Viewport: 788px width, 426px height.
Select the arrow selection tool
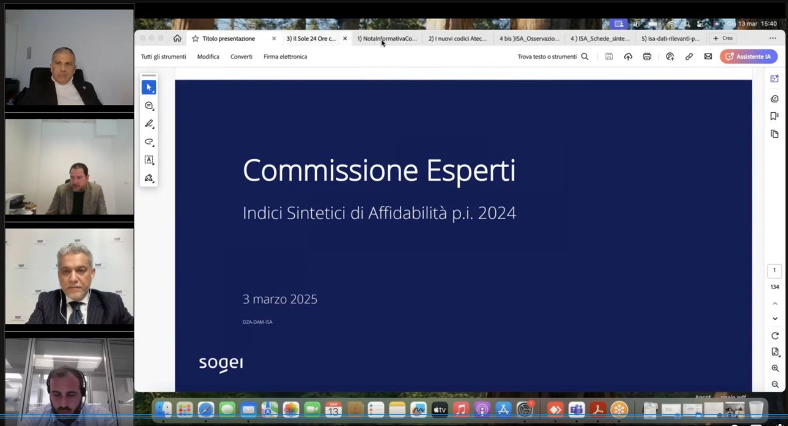(x=149, y=87)
